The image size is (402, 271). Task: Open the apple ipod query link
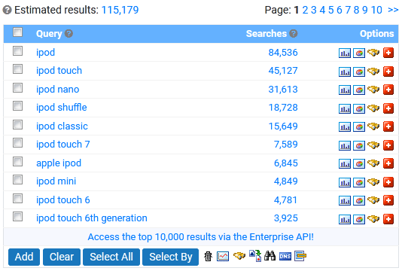(59, 163)
